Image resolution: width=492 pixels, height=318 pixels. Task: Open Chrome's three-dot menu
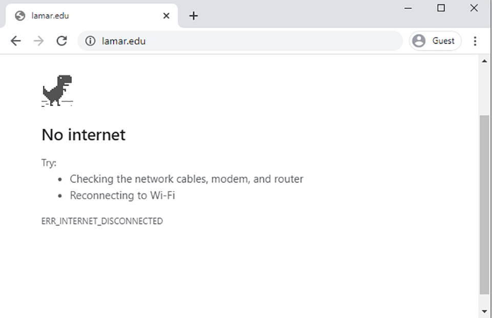tap(475, 41)
